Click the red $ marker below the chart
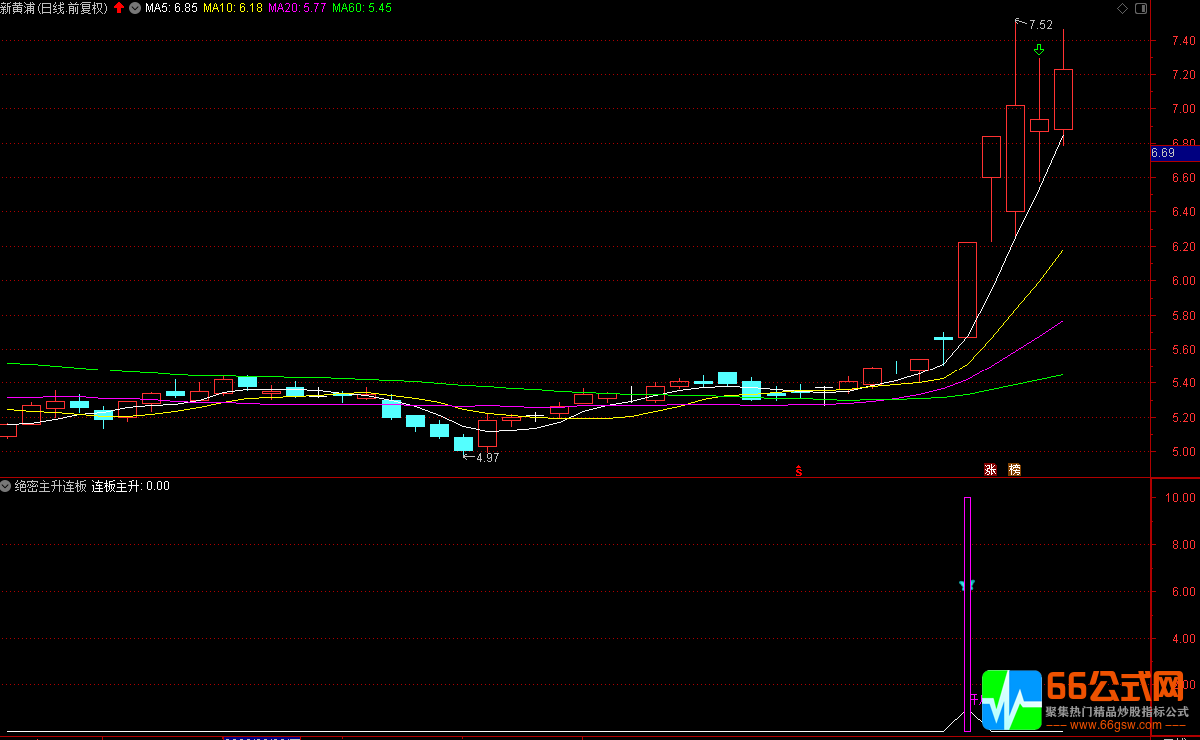This screenshot has height=740, width=1200. (798, 471)
